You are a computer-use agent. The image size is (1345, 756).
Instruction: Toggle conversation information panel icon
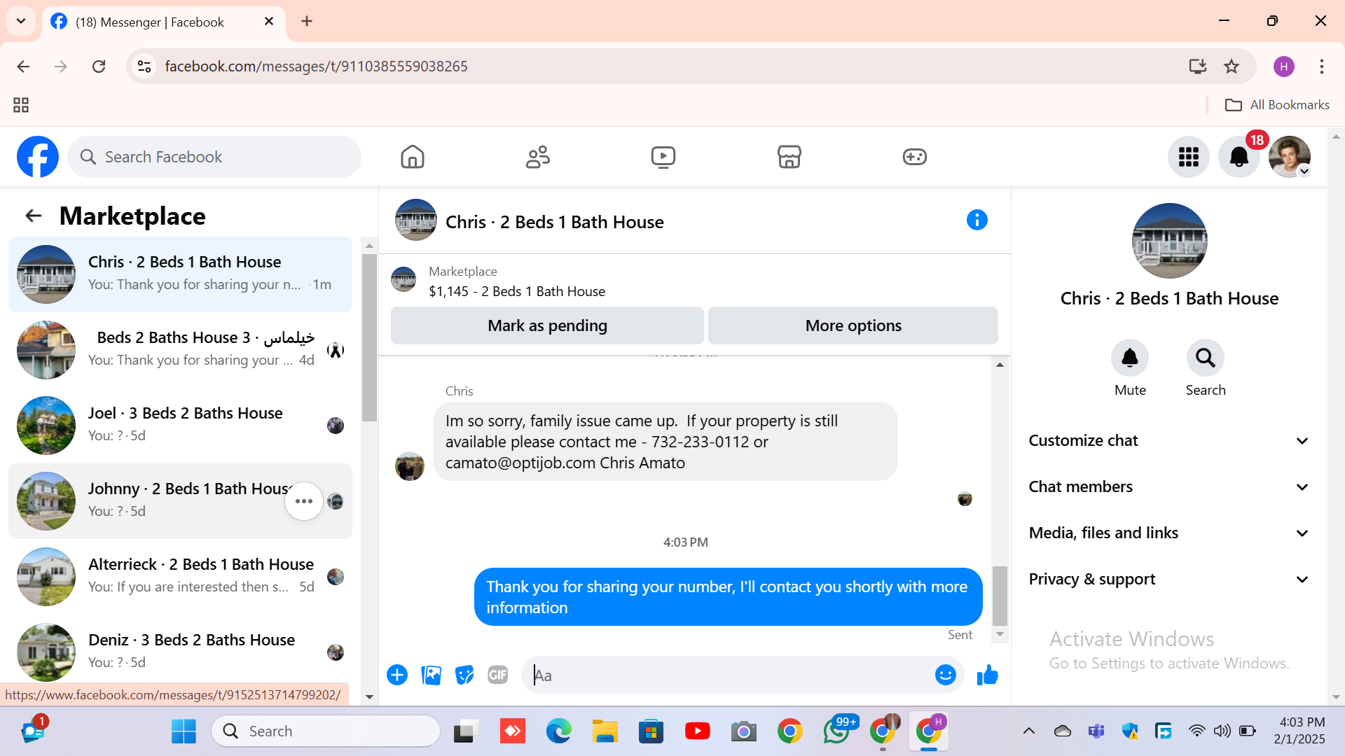pos(977,220)
